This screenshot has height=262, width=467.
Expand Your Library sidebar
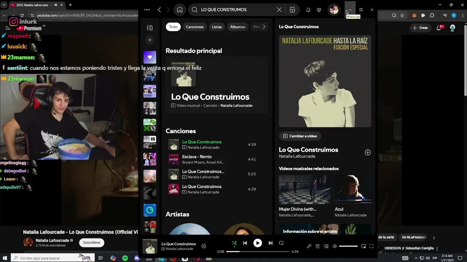coord(150,28)
